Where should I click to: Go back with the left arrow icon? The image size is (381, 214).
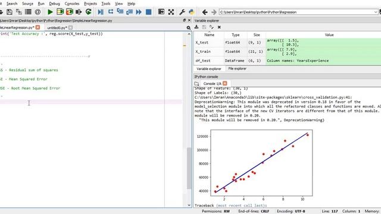point(205,12)
